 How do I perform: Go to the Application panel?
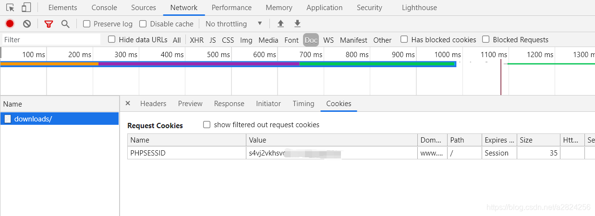click(325, 8)
